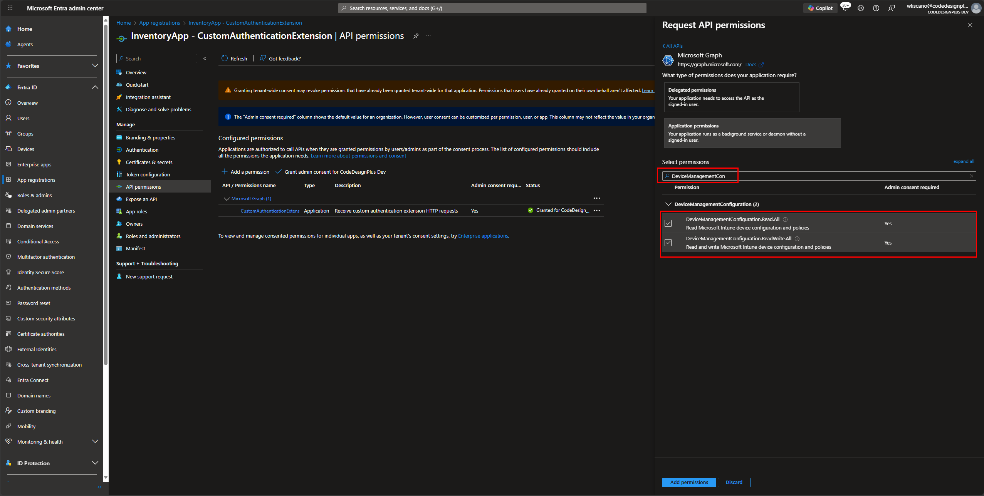Viewport: 984px width, 496px height.
Task: Open Custom branding
Action: [36, 411]
